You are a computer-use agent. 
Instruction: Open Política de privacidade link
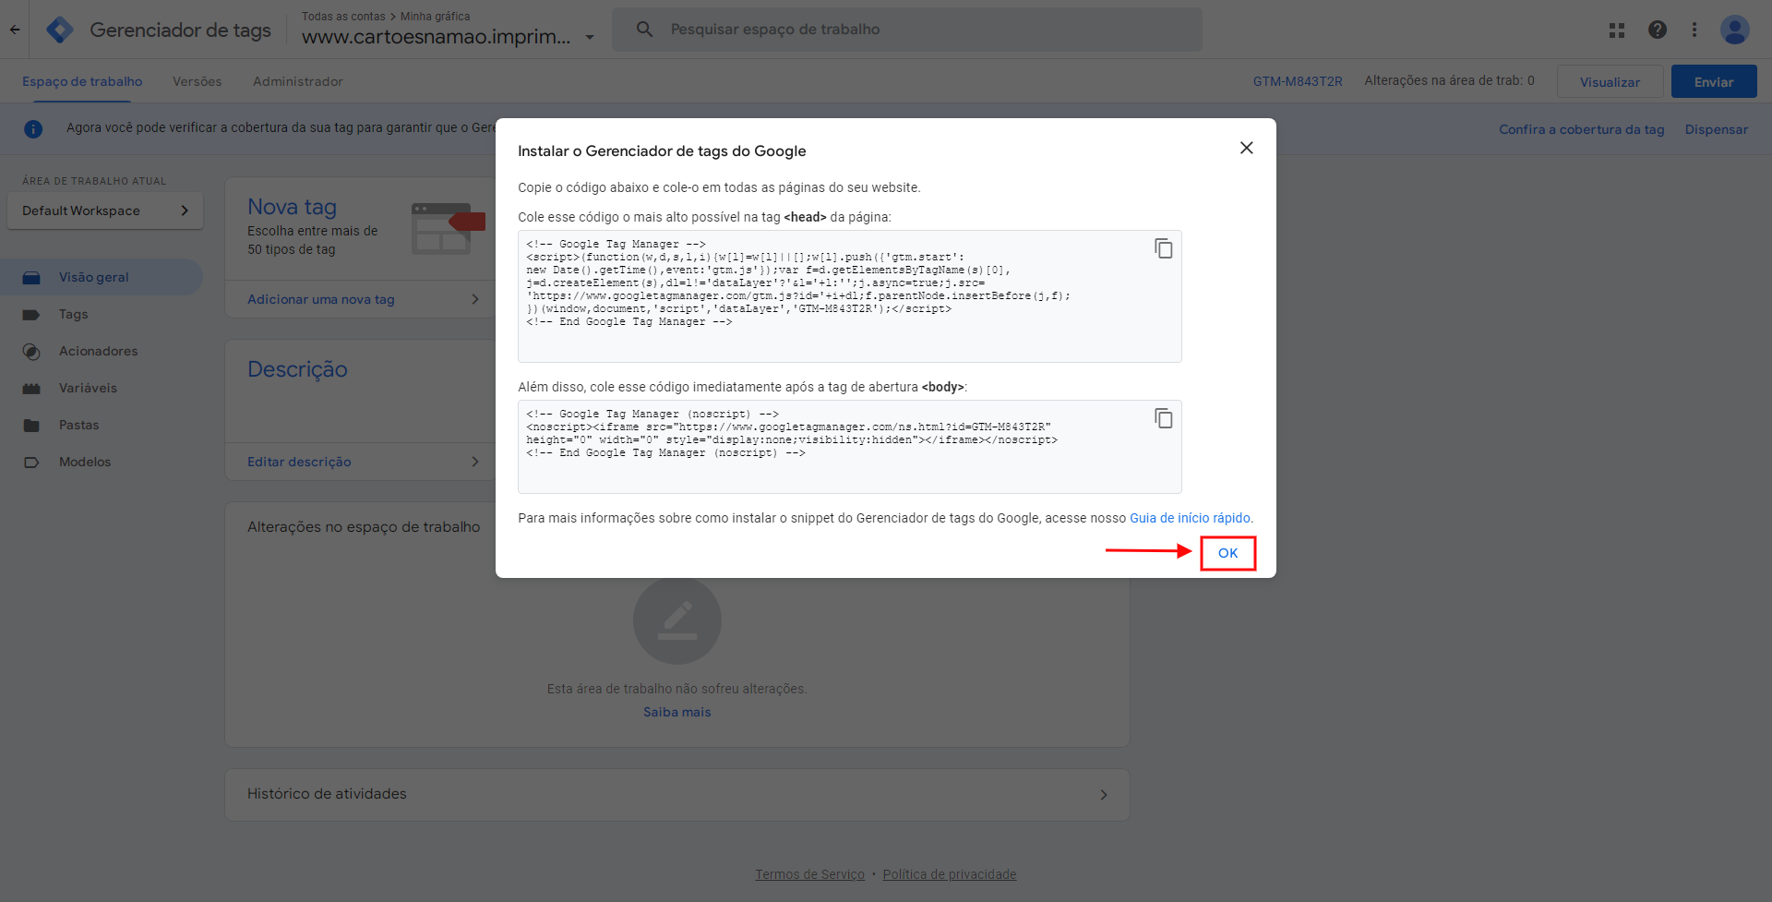tap(950, 874)
